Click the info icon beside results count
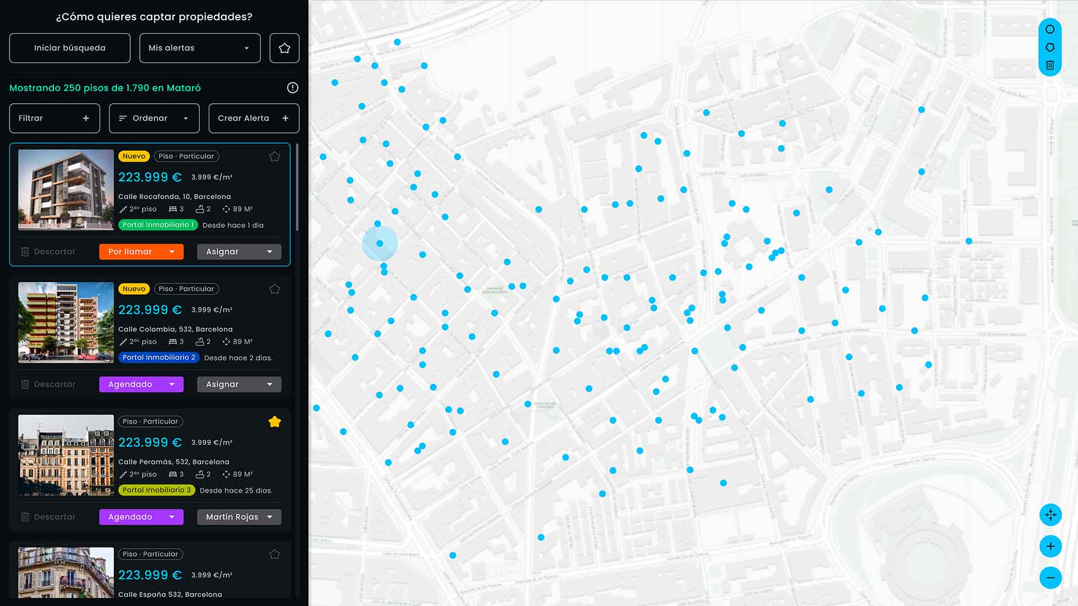The width and height of the screenshot is (1078, 606). pos(293,88)
